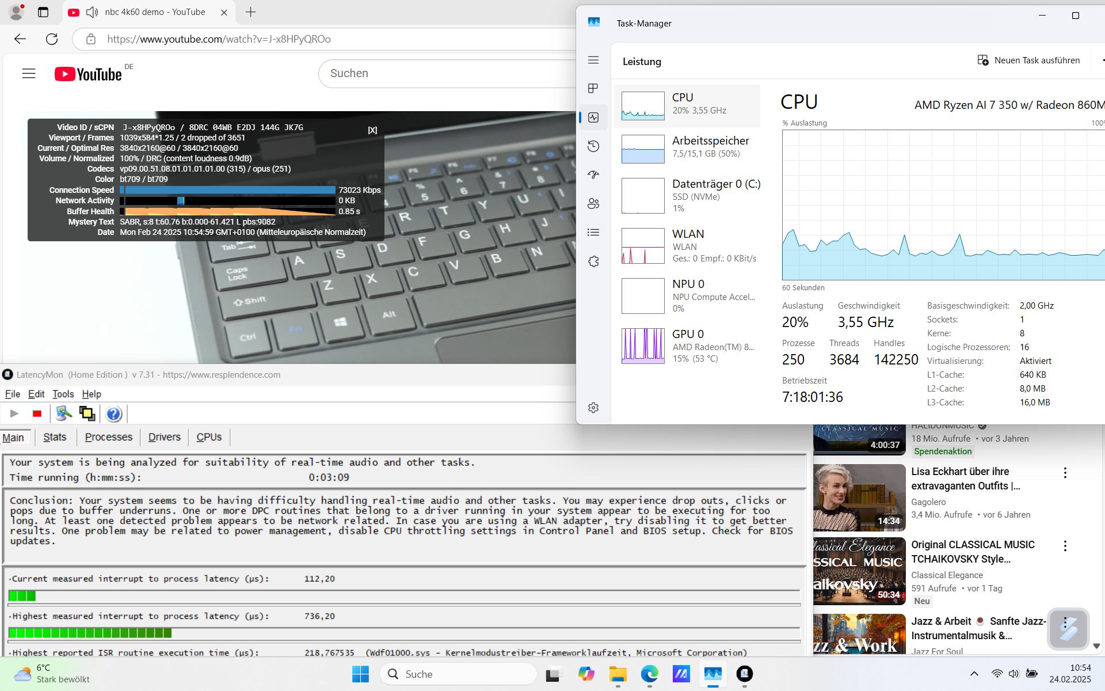Toggle Task Manager hamburger navigation menu

tap(593, 60)
